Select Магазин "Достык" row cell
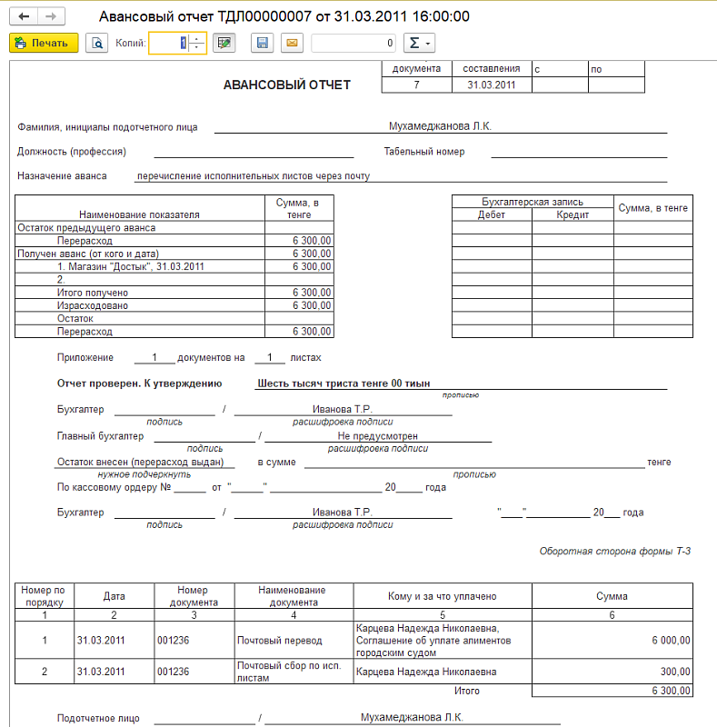The image size is (717, 727). pos(139,267)
